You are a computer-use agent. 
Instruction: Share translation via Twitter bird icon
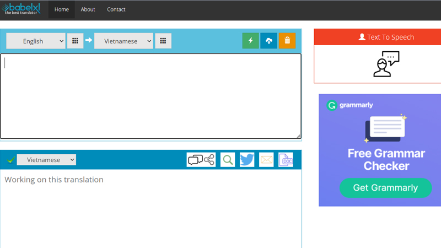(247, 160)
